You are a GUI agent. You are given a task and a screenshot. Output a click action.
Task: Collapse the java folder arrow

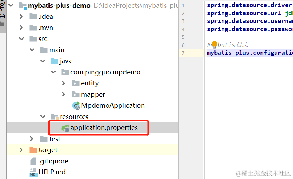[x=43, y=61]
